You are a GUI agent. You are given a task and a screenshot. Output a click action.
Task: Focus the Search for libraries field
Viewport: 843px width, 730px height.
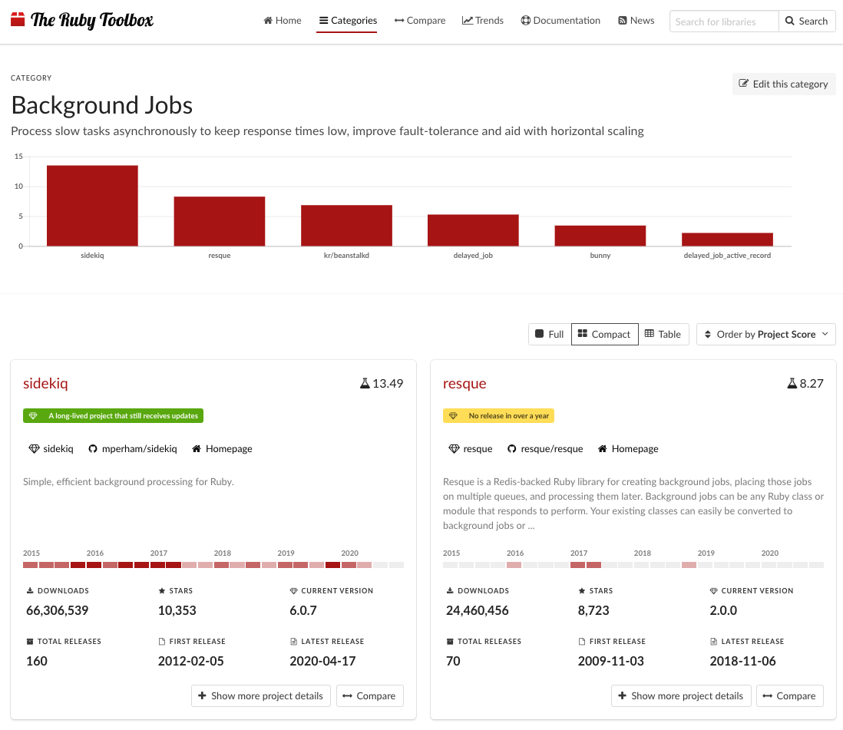(x=723, y=21)
